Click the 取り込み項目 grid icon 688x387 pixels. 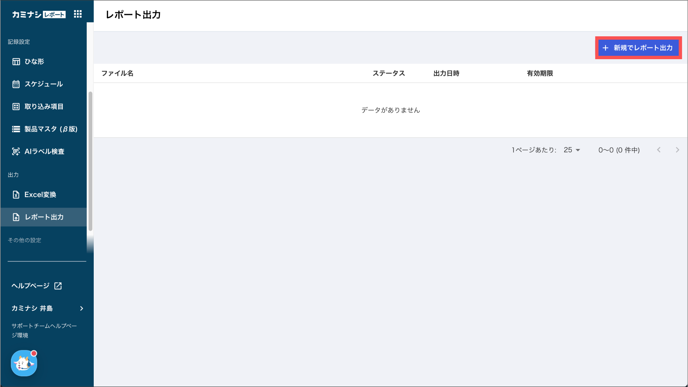[16, 107]
